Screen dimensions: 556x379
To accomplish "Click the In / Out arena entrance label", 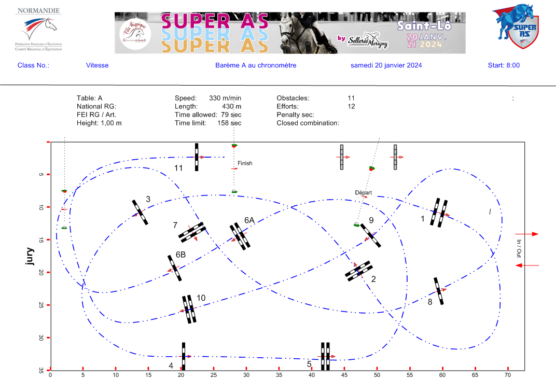I will pyautogui.click(x=518, y=248).
